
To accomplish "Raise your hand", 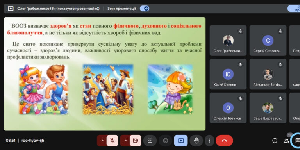I will point(196,141).
